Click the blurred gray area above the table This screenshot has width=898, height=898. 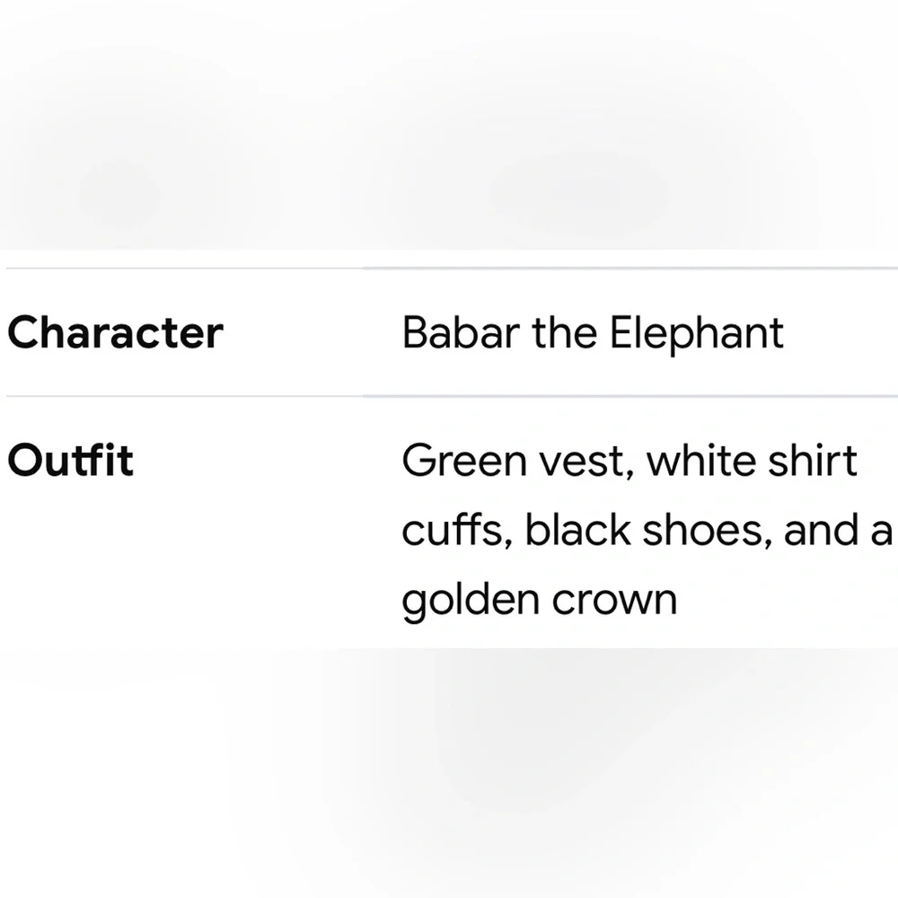click(x=449, y=124)
